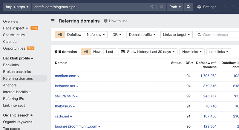Select the All domains status tab
The height and width of the screenshot is (130, 239).
tap(86, 52)
